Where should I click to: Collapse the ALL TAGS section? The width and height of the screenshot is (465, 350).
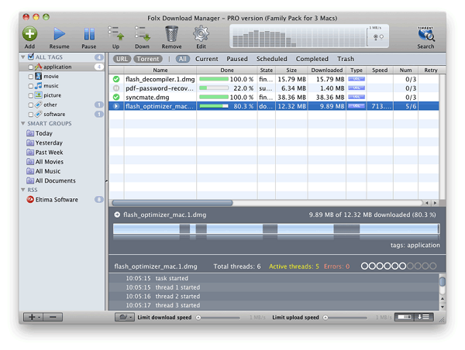click(x=22, y=57)
